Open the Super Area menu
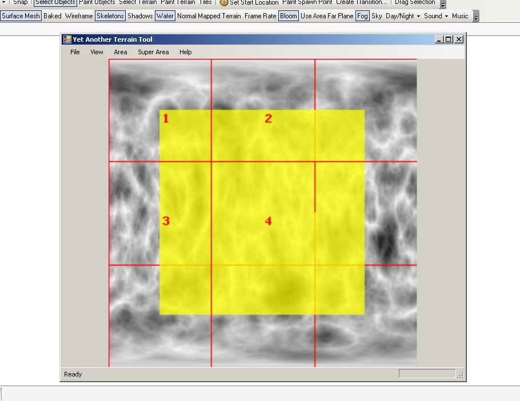The image size is (520, 401). 153,52
